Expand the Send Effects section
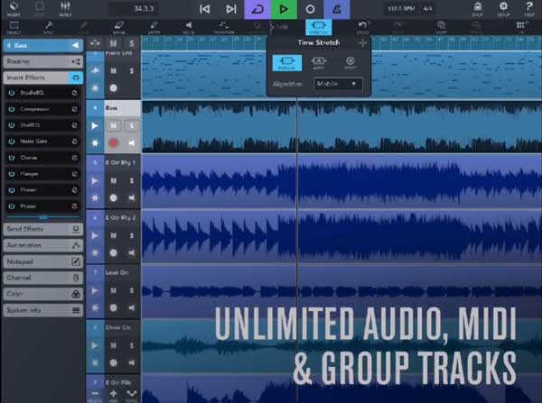This screenshot has height=403, width=542. tap(42, 229)
